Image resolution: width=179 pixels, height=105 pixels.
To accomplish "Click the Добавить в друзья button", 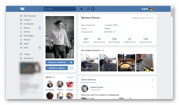I will [x=57, y=68].
